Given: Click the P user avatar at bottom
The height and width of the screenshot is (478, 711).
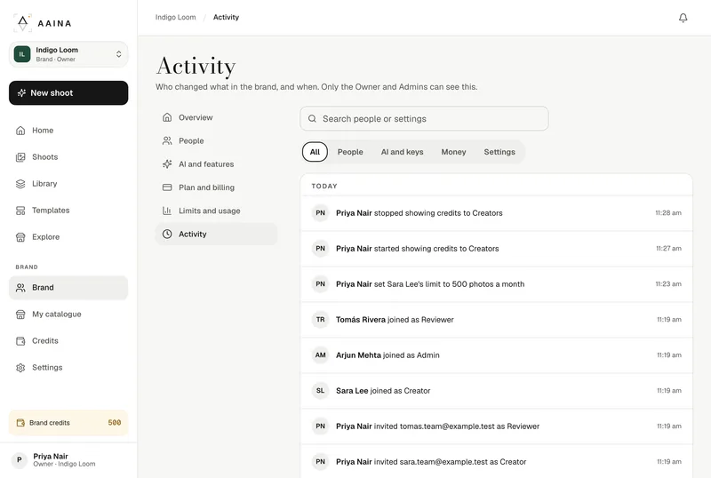Looking at the screenshot, I should click(19, 460).
